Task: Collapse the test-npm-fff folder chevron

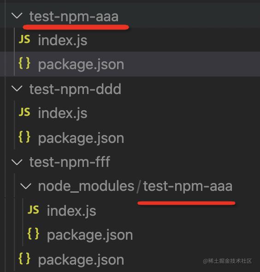Action: (17, 162)
